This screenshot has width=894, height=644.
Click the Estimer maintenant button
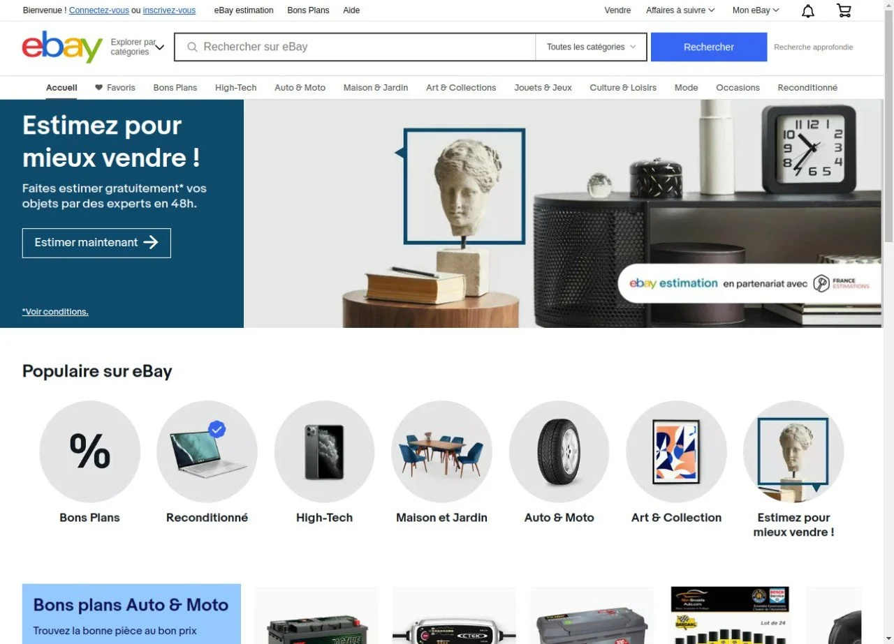[x=96, y=243]
